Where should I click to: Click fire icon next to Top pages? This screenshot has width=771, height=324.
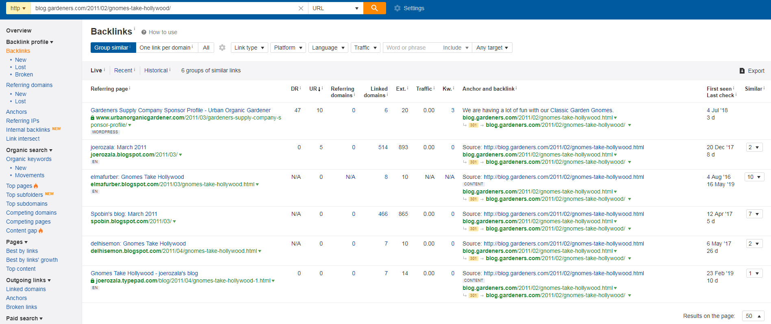pyautogui.click(x=36, y=186)
